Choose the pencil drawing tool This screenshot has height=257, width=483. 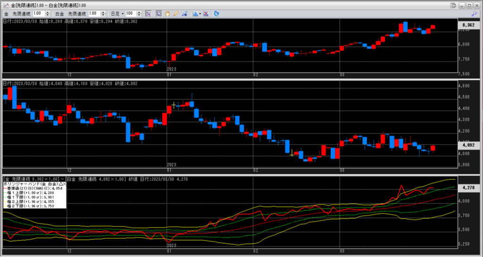pyautogui.click(x=175, y=14)
